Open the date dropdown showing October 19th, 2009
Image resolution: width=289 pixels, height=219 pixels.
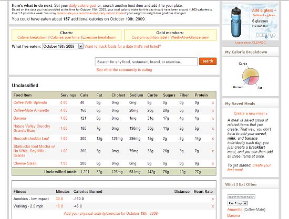(63, 46)
